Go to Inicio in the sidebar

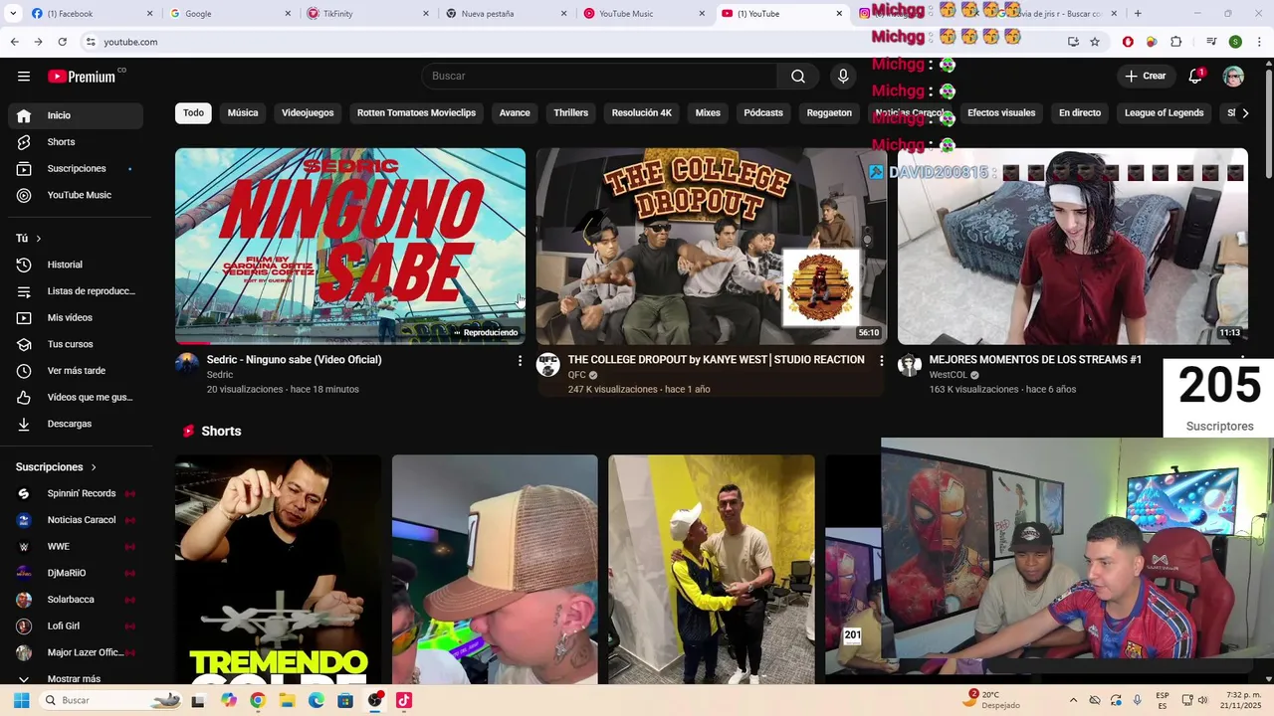coord(76,115)
